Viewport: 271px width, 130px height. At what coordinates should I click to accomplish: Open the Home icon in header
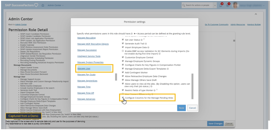43,5
